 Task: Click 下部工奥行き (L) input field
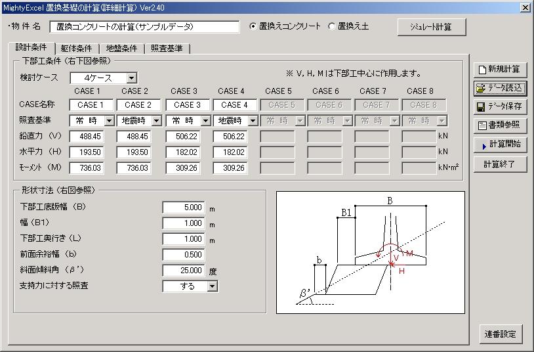click(184, 239)
